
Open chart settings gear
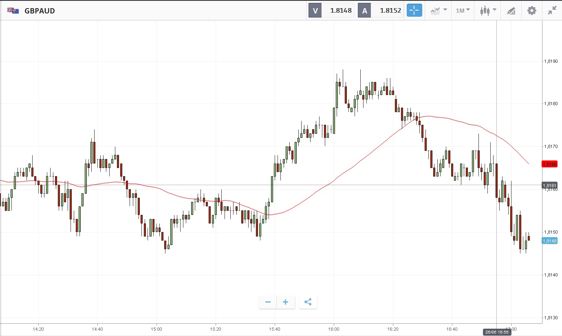point(532,11)
